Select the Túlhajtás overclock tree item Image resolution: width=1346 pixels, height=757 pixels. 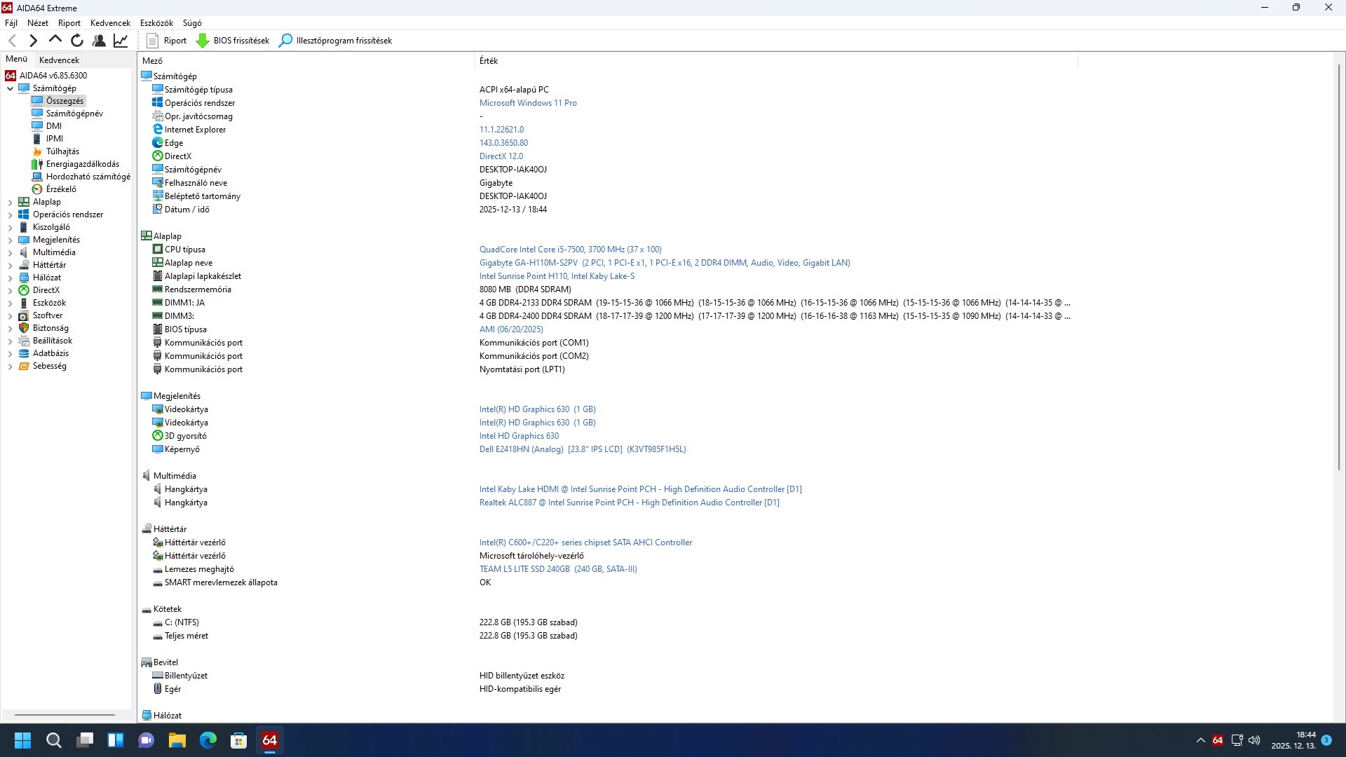pyautogui.click(x=62, y=151)
